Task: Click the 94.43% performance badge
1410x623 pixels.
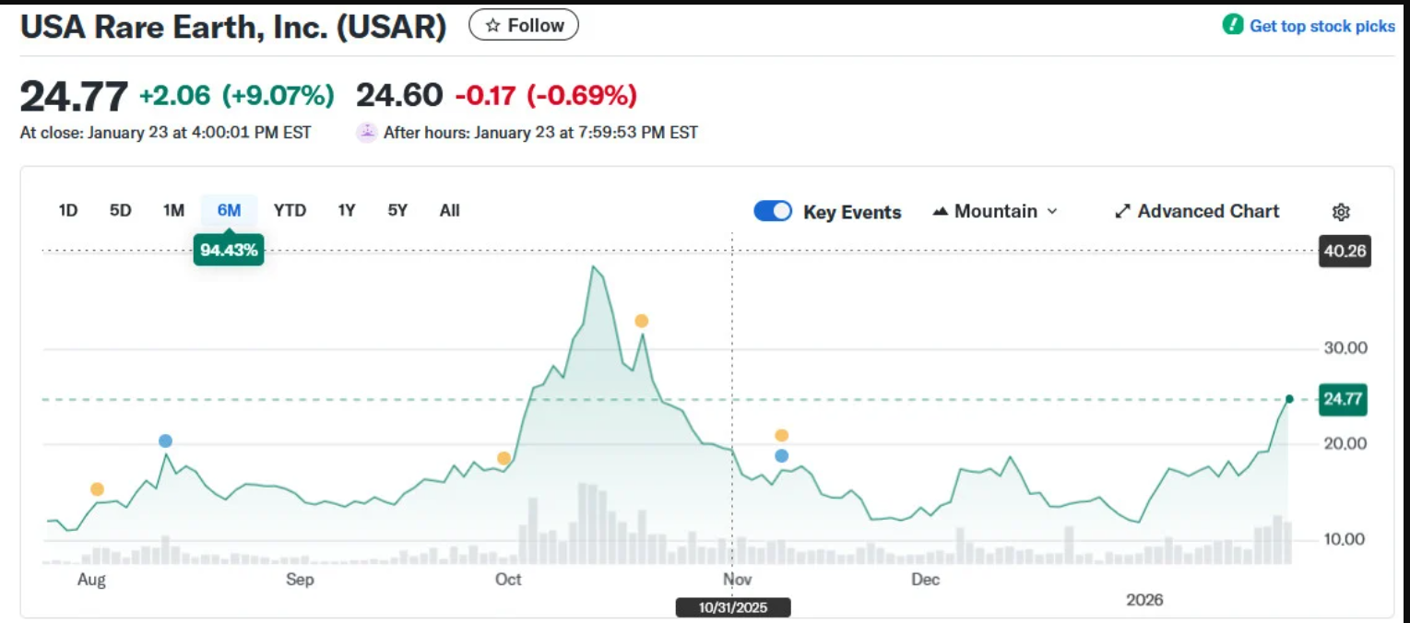Action: (x=229, y=250)
